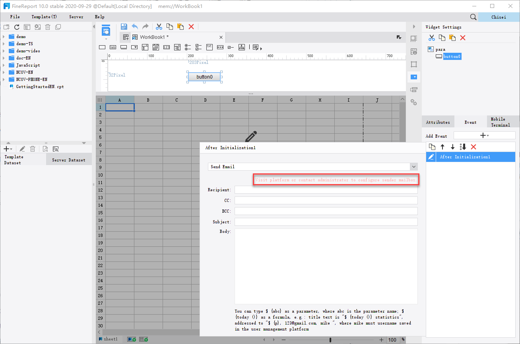Viewport: 520px width, 344px height.
Task: Save the template with the floppy disk icon
Action: tap(124, 27)
